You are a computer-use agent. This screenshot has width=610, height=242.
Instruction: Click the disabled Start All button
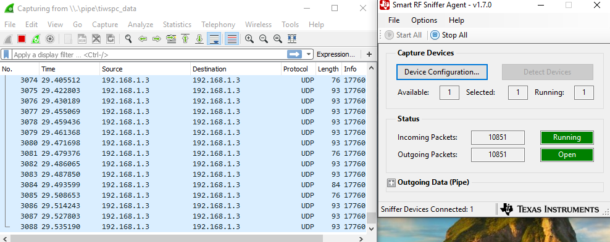click(403, 35)
